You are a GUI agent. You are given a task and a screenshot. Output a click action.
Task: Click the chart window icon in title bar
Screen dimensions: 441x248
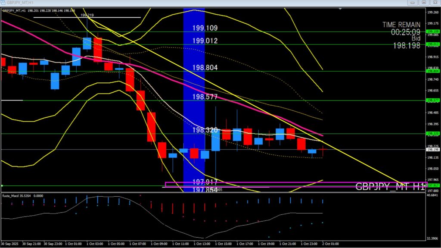click(3, 3)
